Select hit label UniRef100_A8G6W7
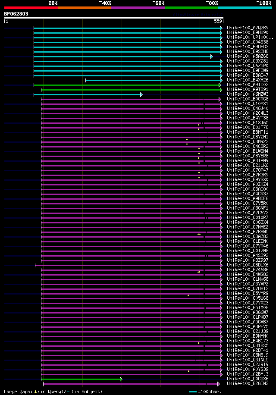 click(248, 312)
